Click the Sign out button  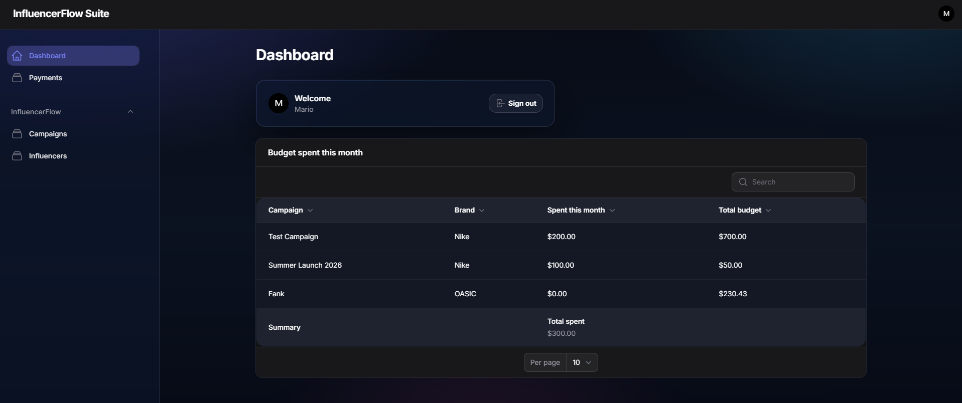tap(516, 103)
